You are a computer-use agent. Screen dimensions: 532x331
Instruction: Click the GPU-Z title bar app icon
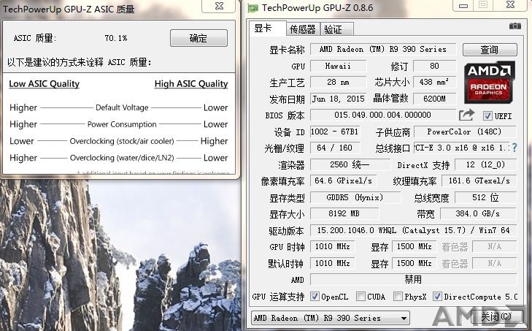click(252, 7)
